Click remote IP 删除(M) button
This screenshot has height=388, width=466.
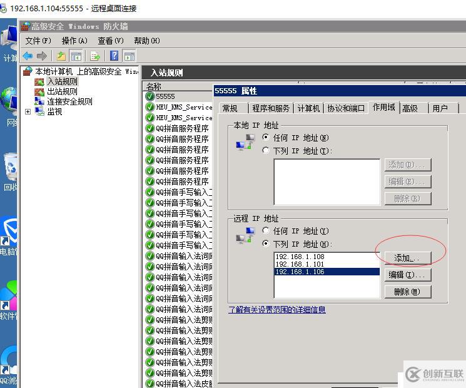[x=407, y=292]
